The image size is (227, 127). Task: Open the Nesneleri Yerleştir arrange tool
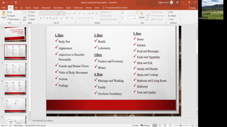click(x=142, y=15)
